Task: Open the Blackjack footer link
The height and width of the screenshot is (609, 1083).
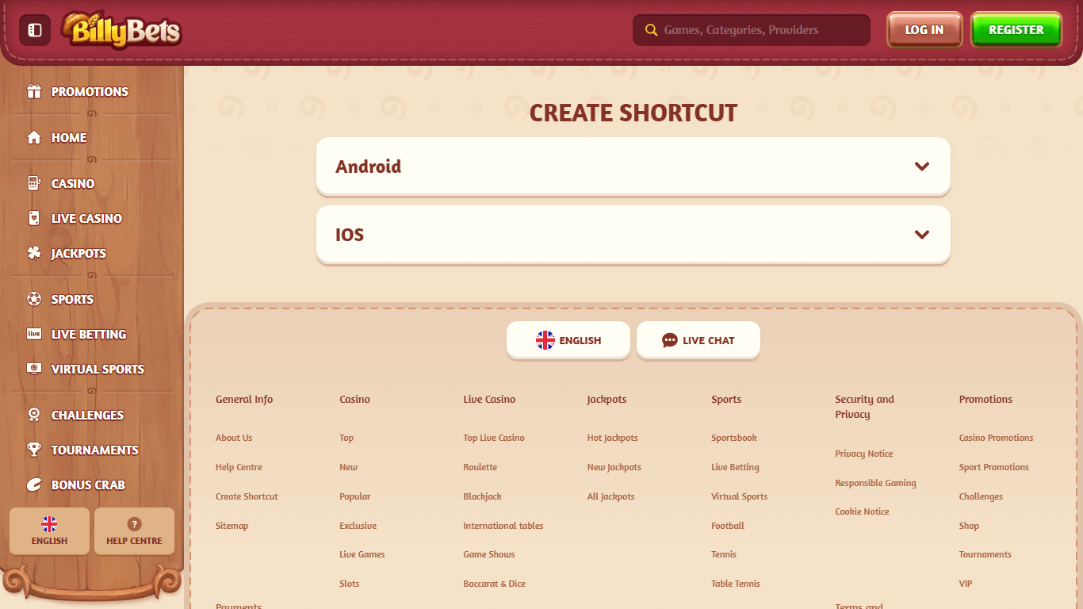Action: pos(483,496)
